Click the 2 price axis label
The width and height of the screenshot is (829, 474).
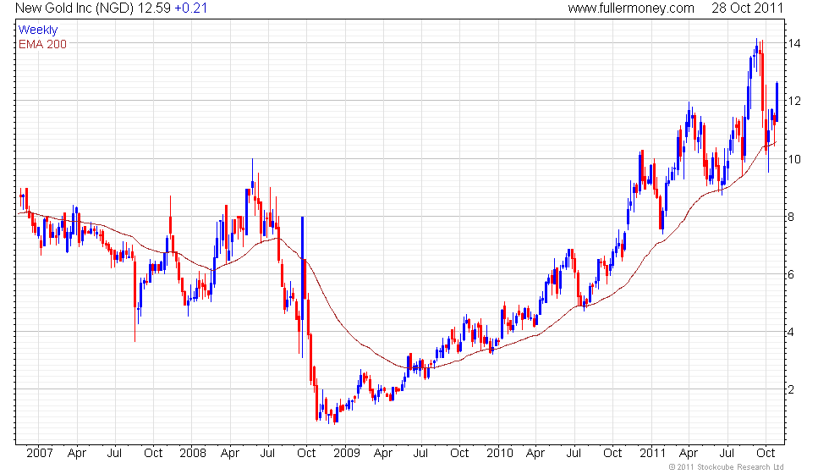[790, 390]
